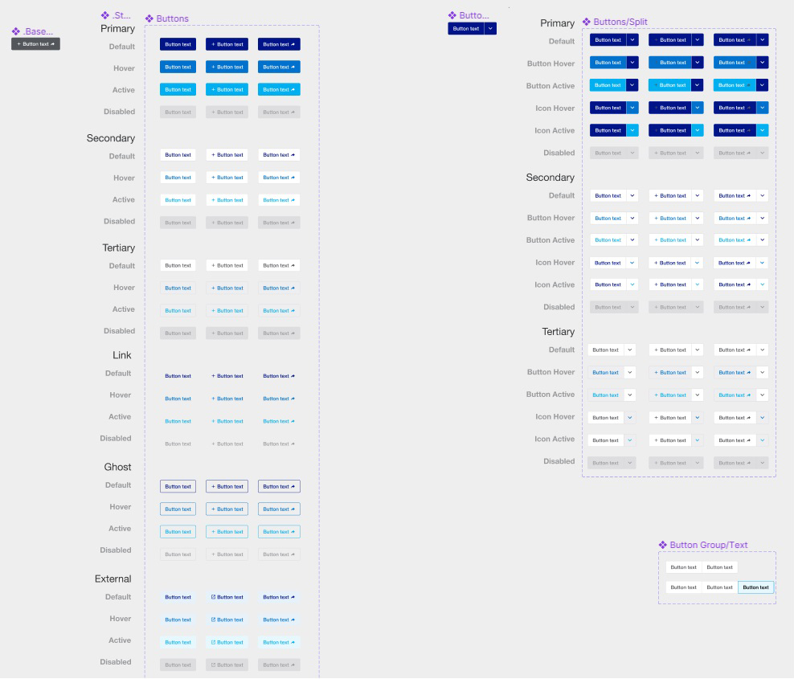Select middle segment of three-button group row
Image resolution: width=794 pixels, height=679 pixels.
click(719, 587)
